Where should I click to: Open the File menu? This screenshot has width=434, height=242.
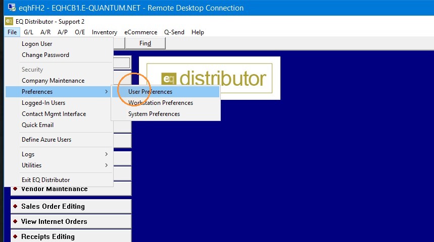tap(12, 32)
